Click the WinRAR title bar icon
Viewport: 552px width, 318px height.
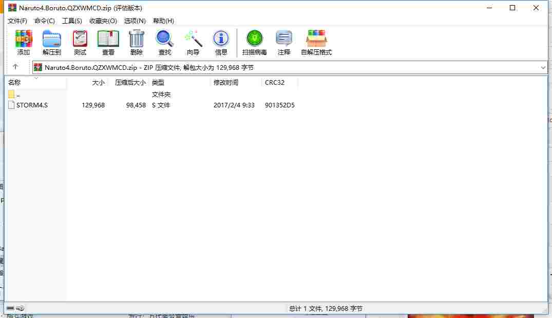point(12,7)
